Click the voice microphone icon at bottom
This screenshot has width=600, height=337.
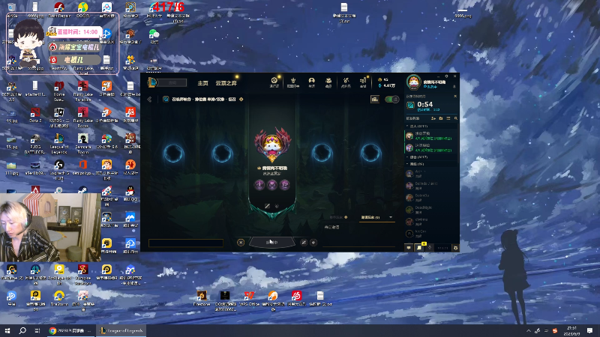(430, 248)
